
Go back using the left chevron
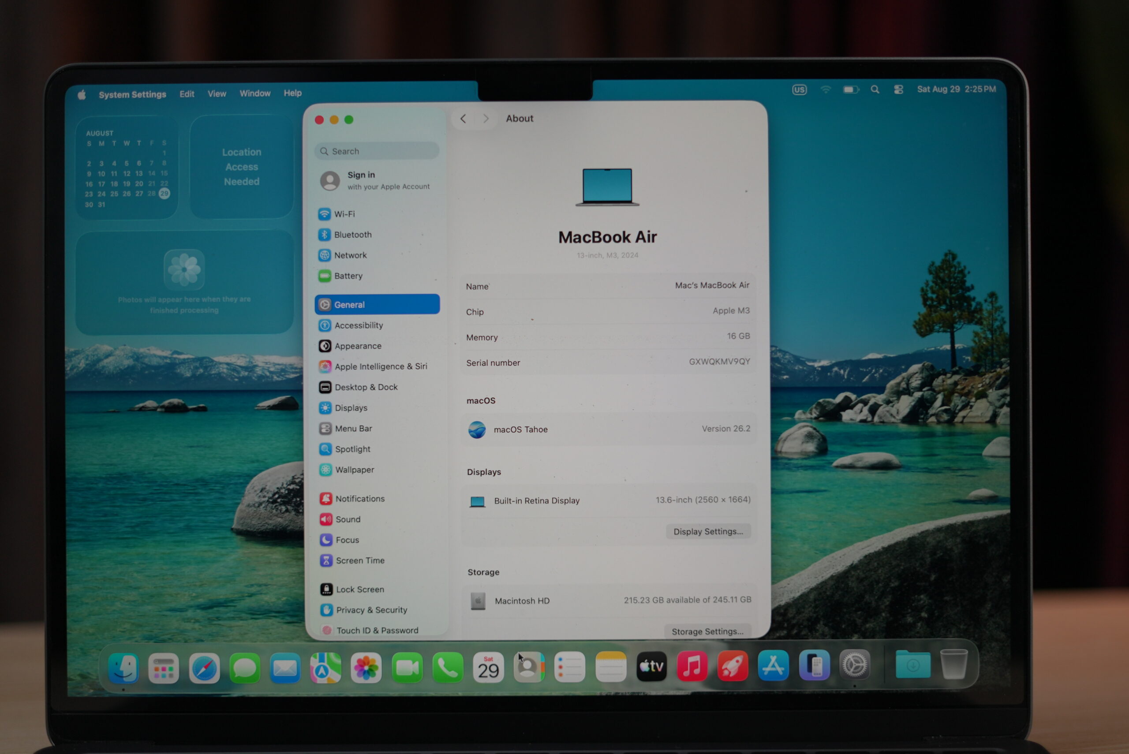(463, 119)
